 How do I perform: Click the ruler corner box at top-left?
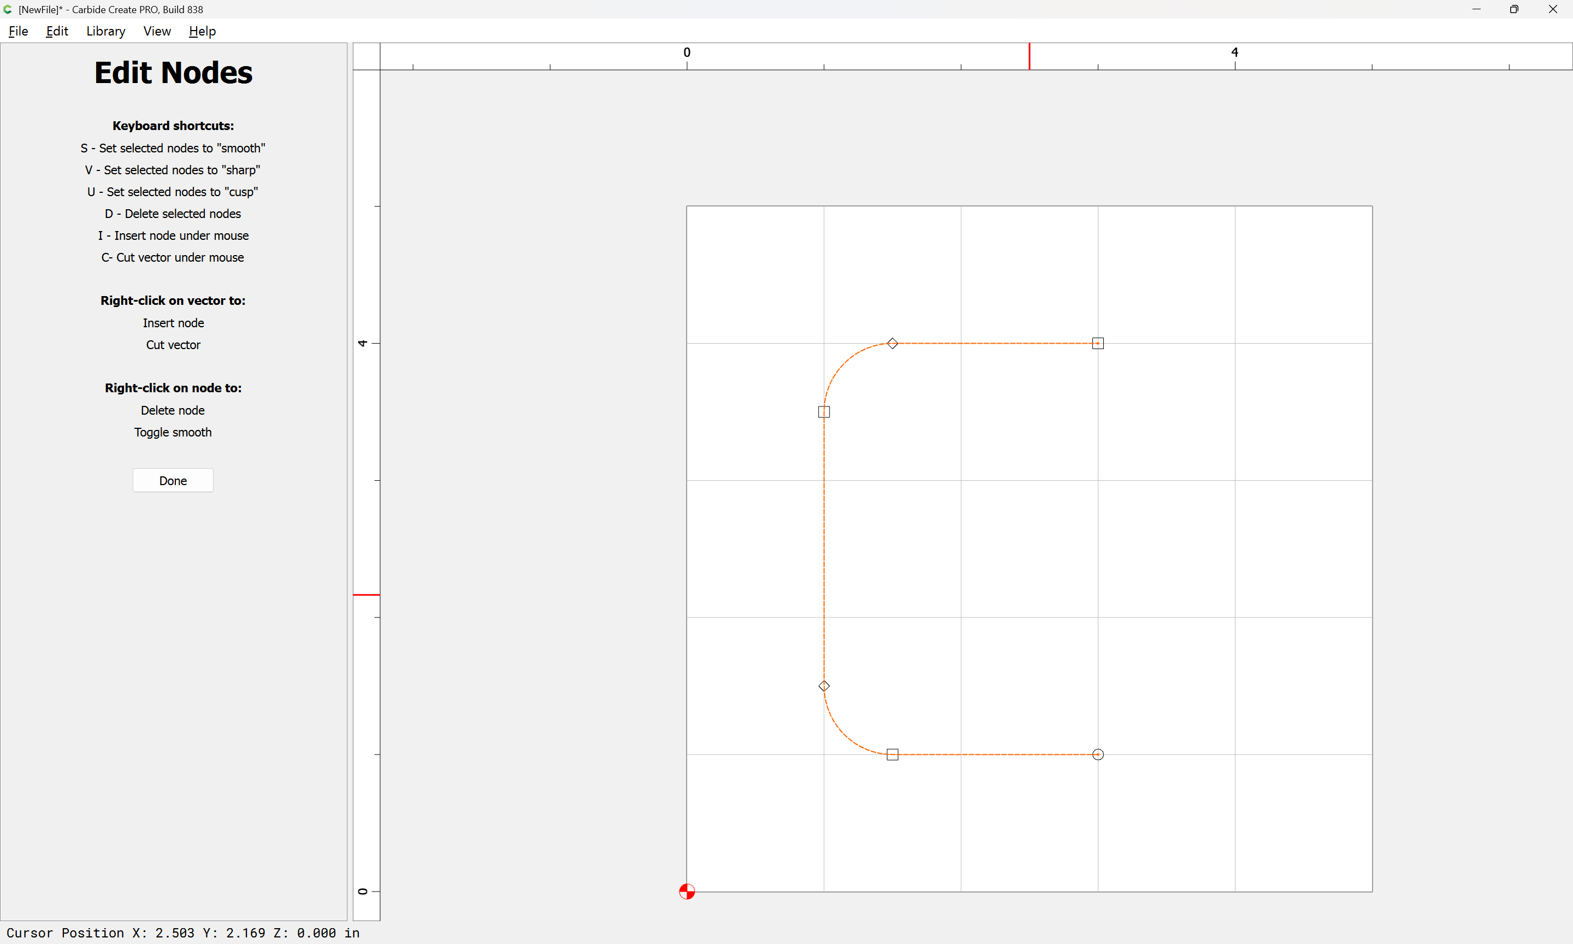click(366, 57)
